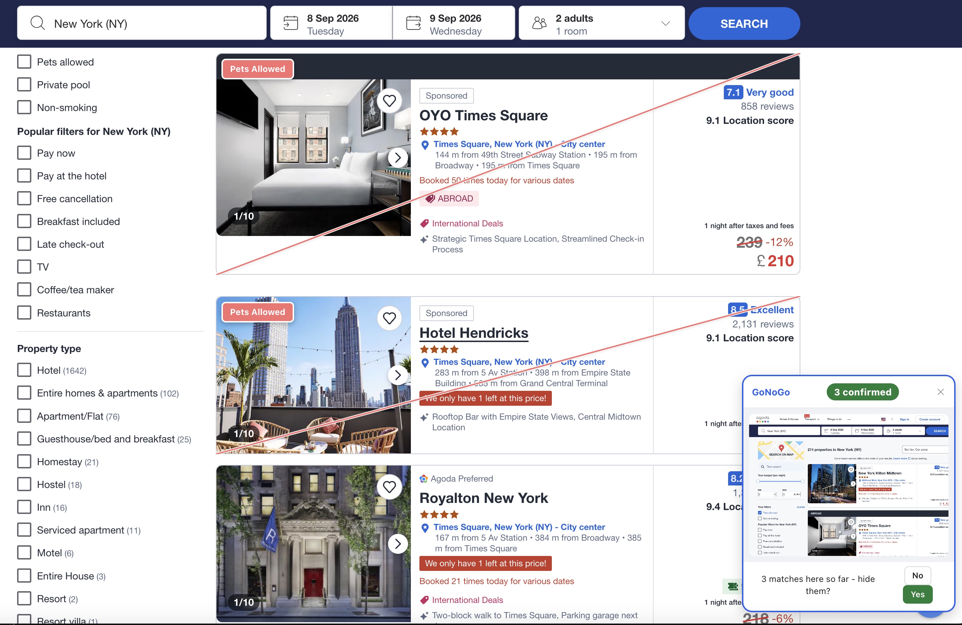This screenshot has height=625, width=962.
Task: Click the International Deals tag icon on Royalton
Action: click(x=424, y=600)
